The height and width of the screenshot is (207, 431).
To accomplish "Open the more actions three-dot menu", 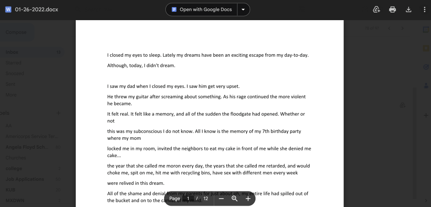I will click(x=425, y=10).
